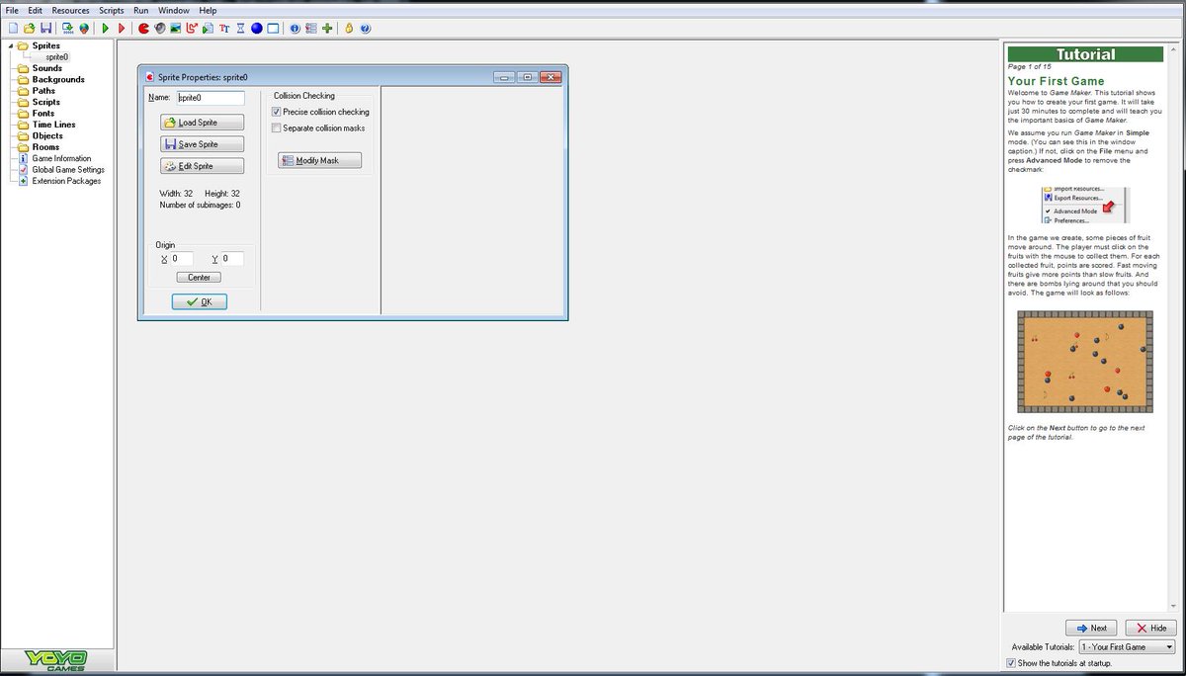
Task: Confirm sprite properties with OK
Action: [200, 301]
